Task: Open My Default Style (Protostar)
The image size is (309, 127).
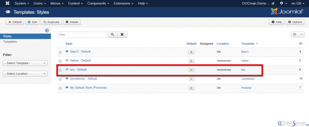Action: click(x=88, y=88)
